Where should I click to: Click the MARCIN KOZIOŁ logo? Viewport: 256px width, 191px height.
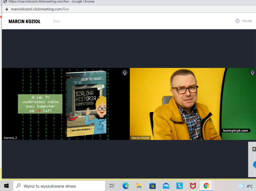click(24, 21)
